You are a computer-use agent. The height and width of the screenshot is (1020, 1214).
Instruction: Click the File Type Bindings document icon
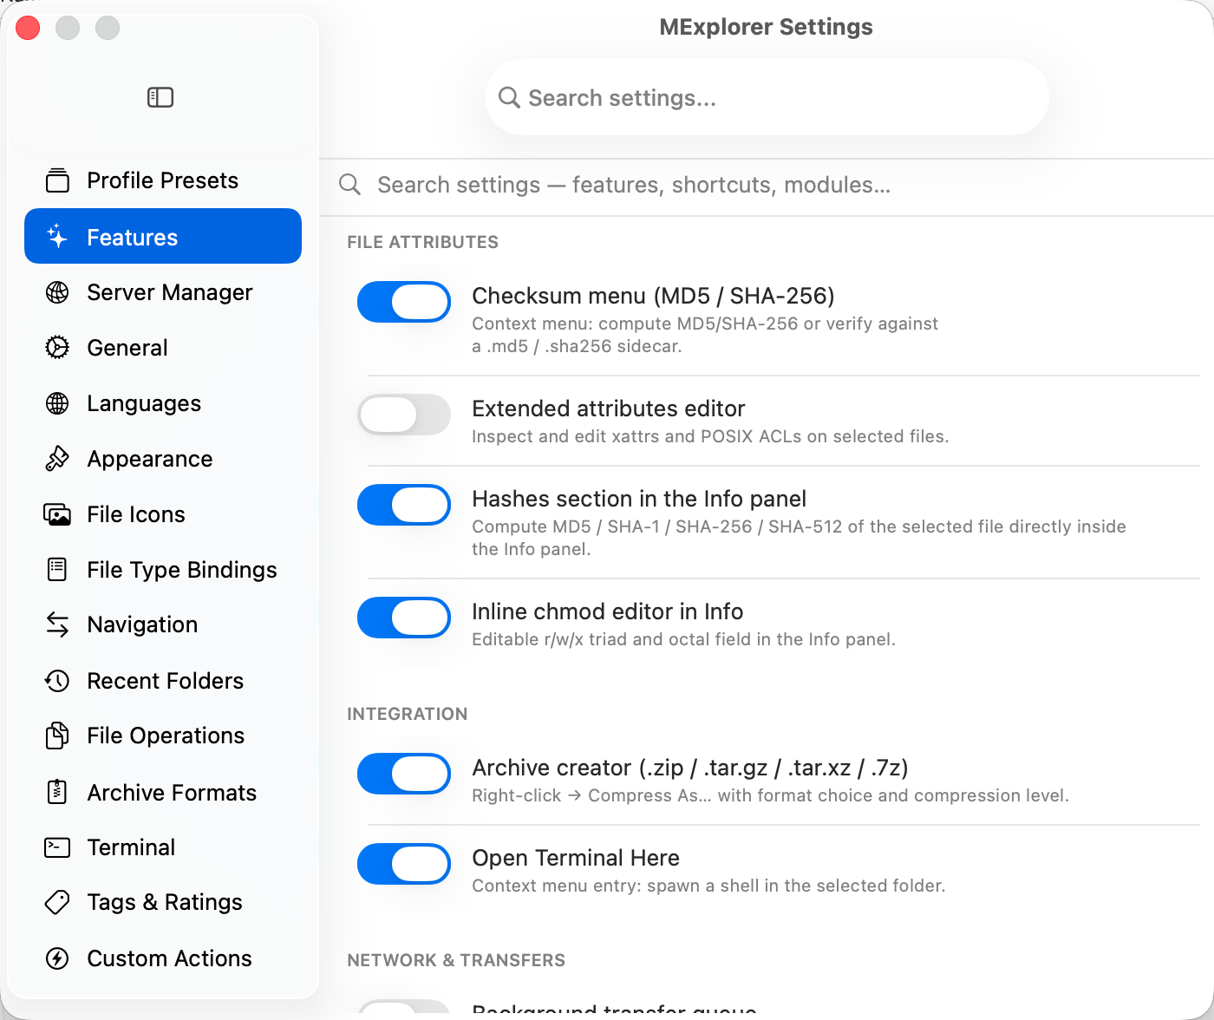click(x=57, y=570)
